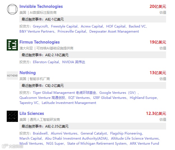Open the Invisible Technologies company logo
The image size is (175, 150).
coord(12,9)
